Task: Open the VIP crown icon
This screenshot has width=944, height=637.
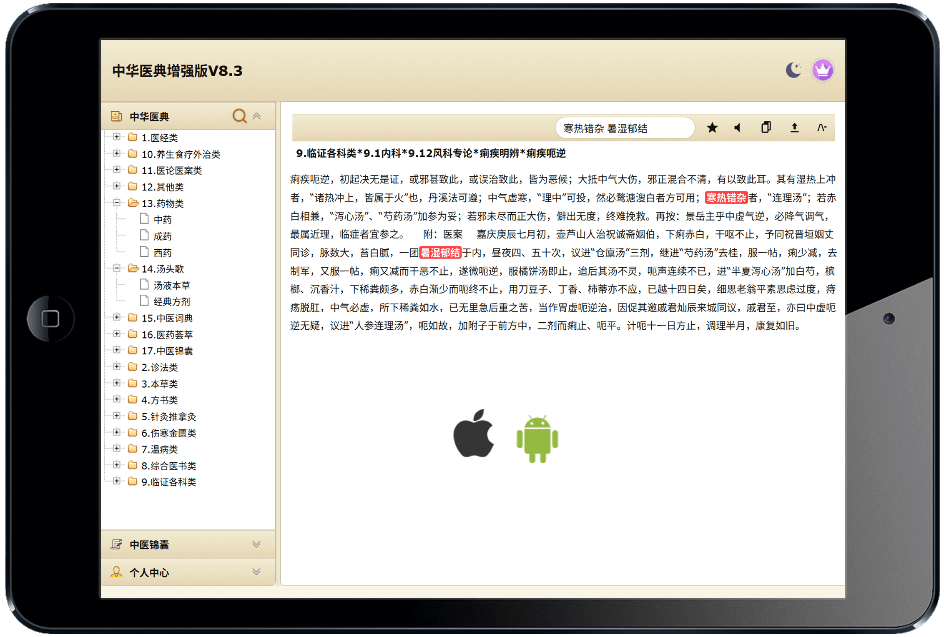Action: (x=823, y=70)
